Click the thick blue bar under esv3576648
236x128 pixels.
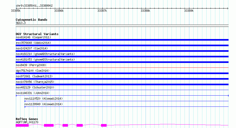(122, 45)
